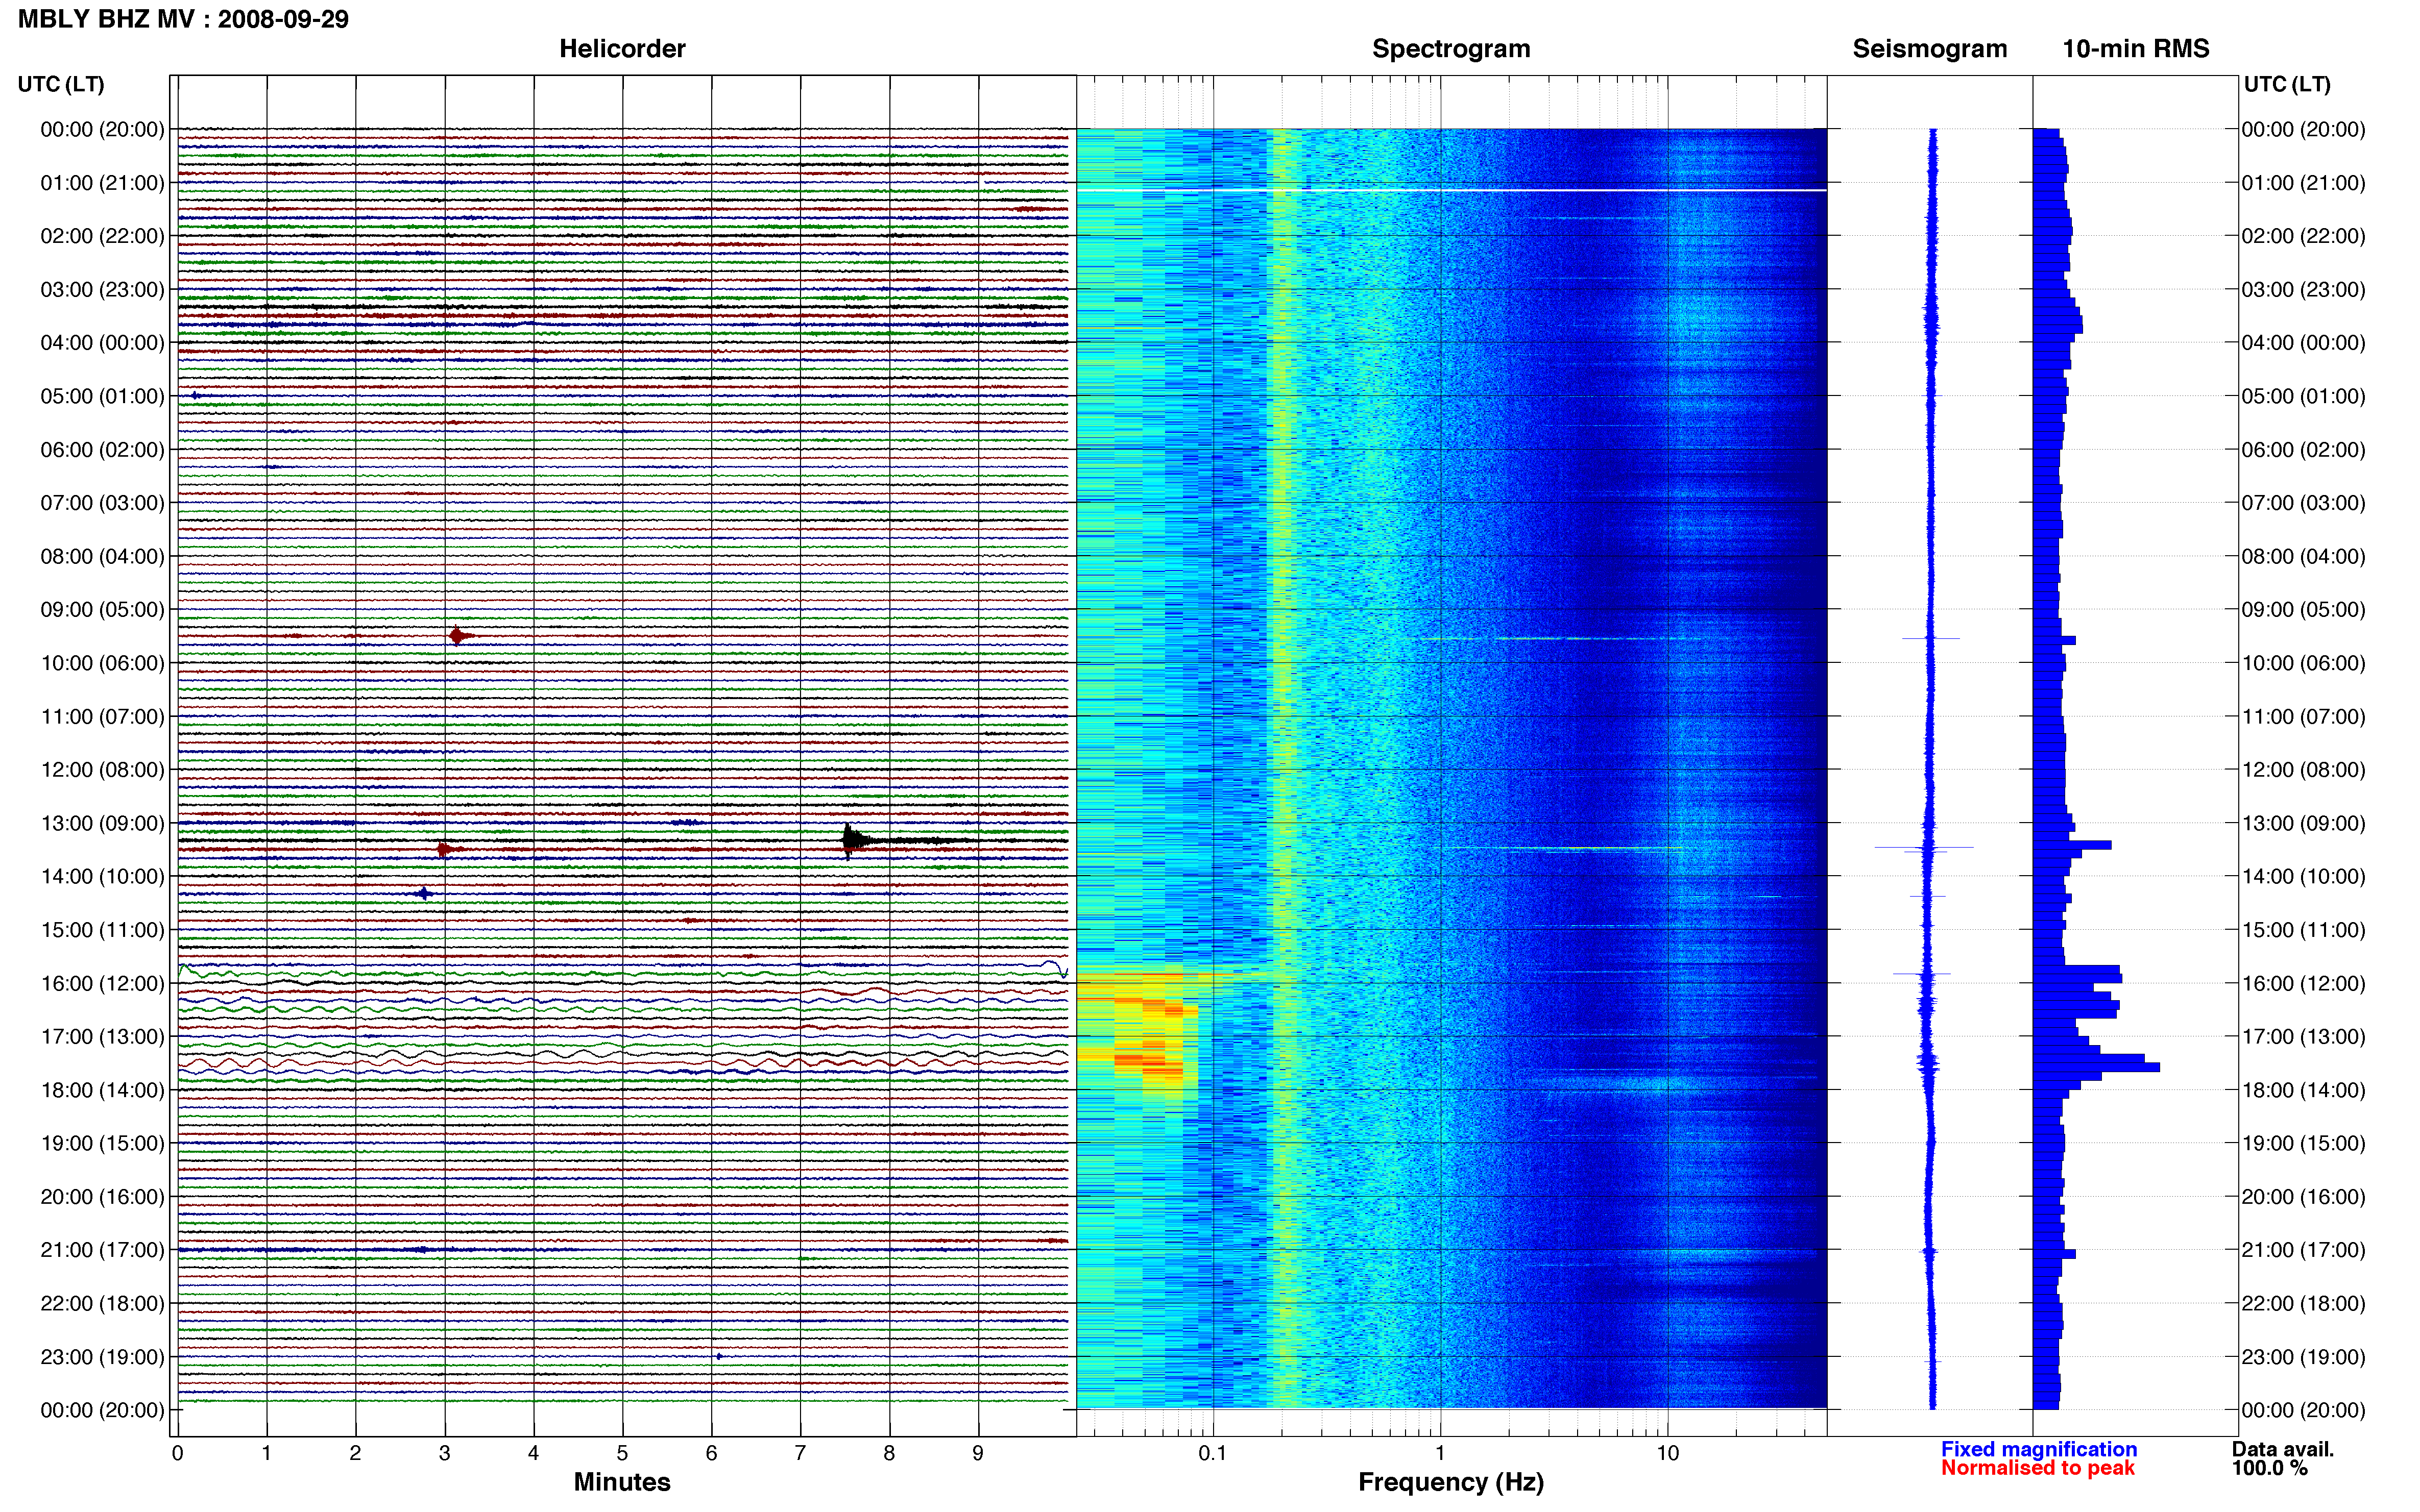Click the seismogram spike near 13:30
The height and width of the screenshot is (1512, 2420).
(1924, 848)
